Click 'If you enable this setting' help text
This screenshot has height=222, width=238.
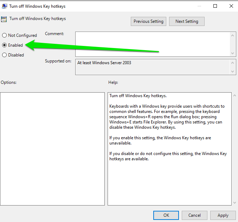pyautogui.click(x=160, y=140)
